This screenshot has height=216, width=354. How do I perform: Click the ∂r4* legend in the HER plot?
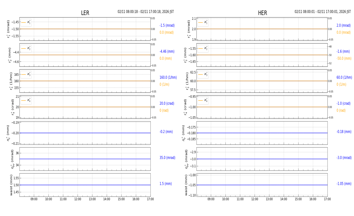pos(203,100)
